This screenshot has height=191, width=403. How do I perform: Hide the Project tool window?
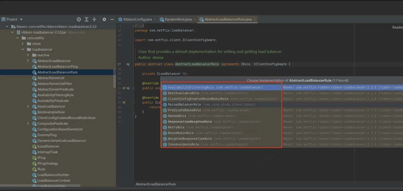click(x=112, y=19)
